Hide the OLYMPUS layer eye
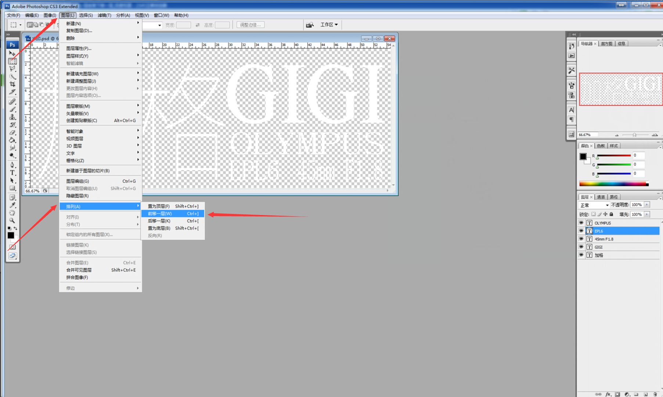 click(x=581, y=223)
